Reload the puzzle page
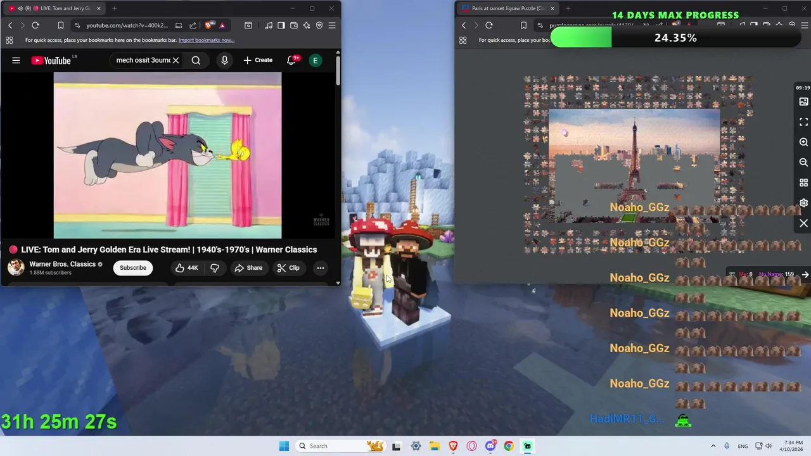This screenshot has height=456, width=811. coord(489,25)
